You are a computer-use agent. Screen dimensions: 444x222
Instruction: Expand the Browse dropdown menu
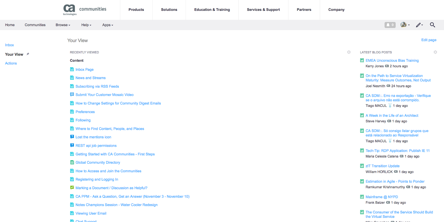tap(63, 25)
